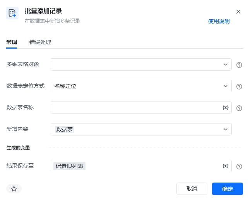Open the 使用说明 link

(x=219, y=21)
